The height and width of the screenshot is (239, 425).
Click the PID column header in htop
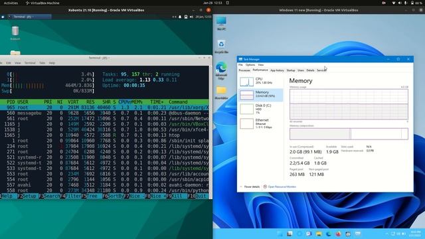point(11,102)
